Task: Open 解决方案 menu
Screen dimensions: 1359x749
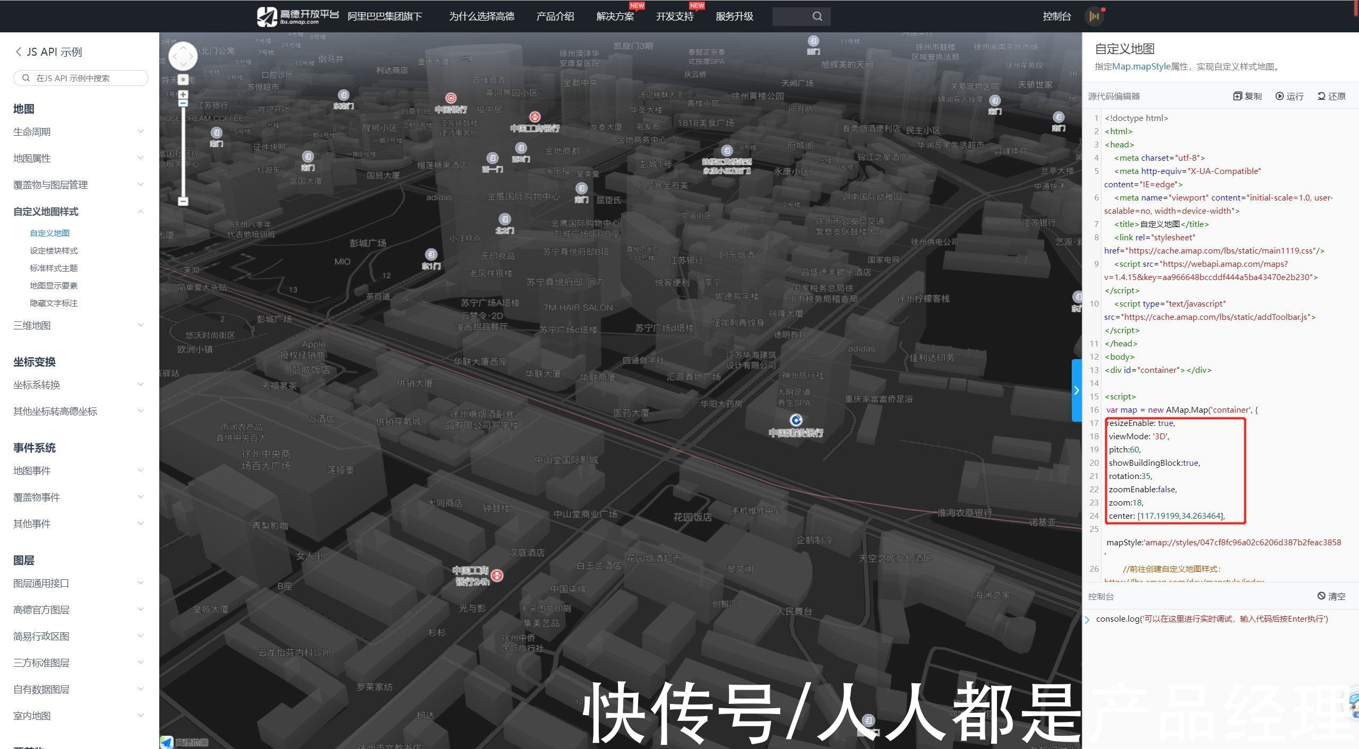Action: [615, 16]
